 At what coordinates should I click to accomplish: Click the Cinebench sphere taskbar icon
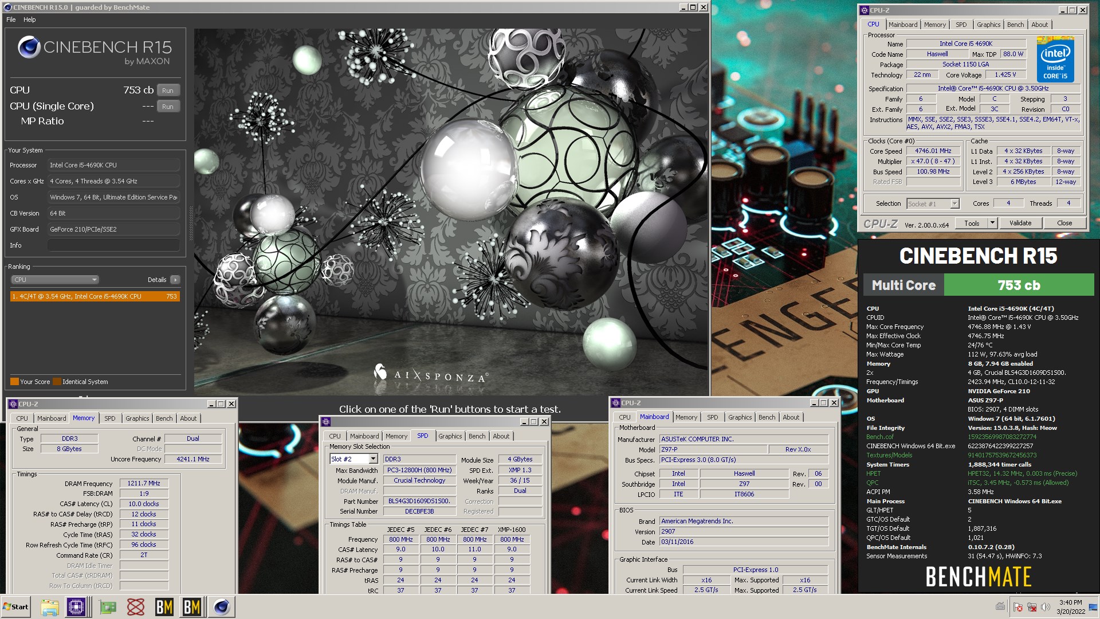[x=222, y=607]
